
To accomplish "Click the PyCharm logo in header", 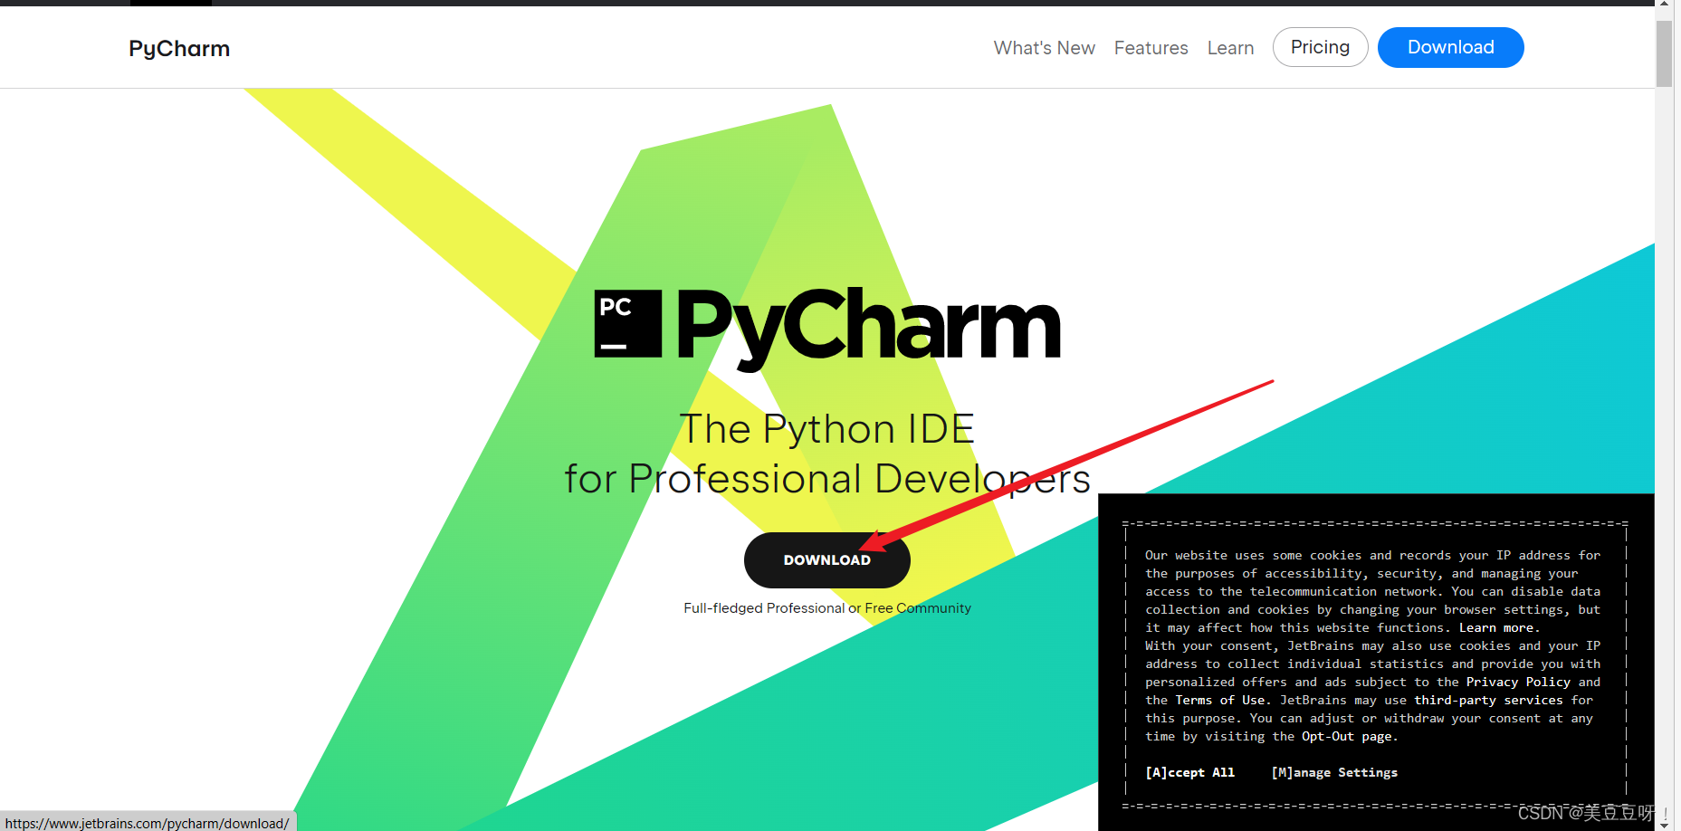I will pos(179,49).
